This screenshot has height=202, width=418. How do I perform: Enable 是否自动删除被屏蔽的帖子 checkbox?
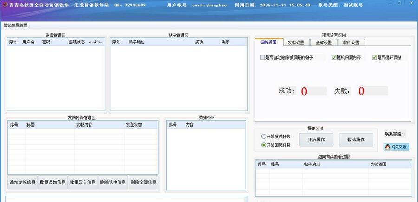(262, 58)
